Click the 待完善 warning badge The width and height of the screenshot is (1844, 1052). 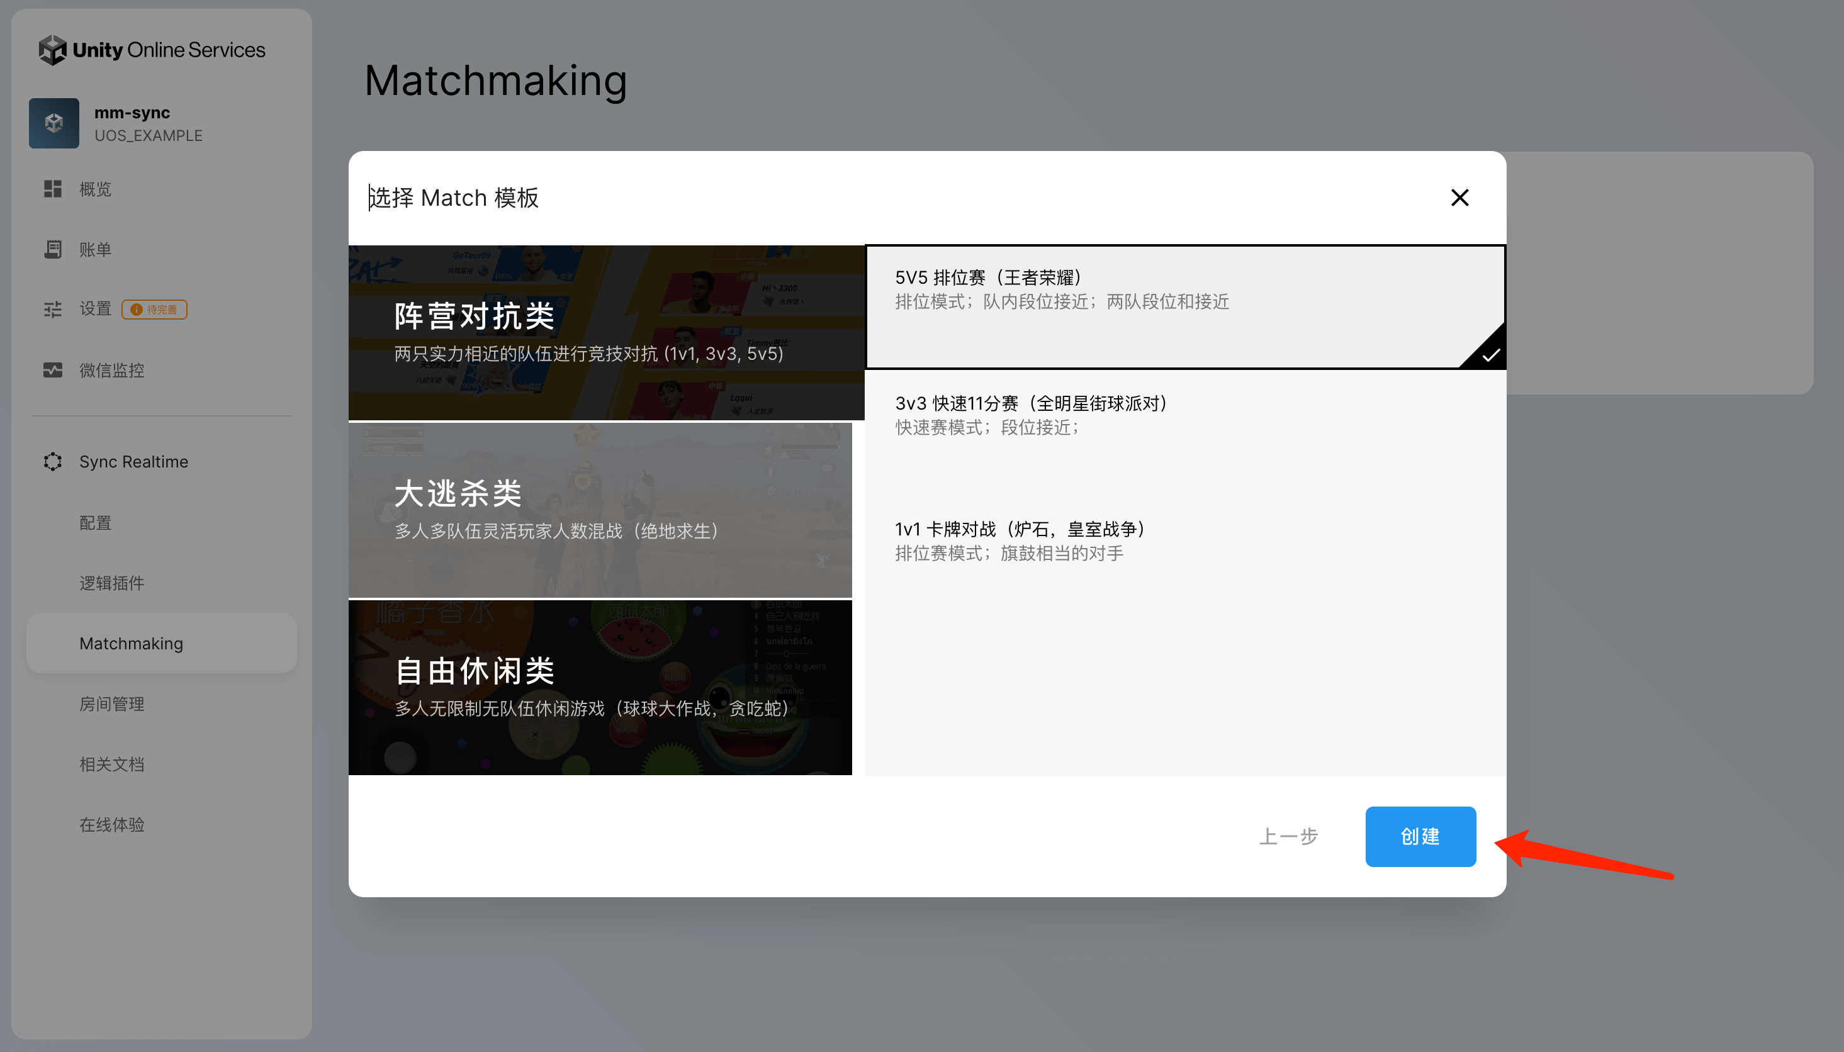click(x=155, y=309)
